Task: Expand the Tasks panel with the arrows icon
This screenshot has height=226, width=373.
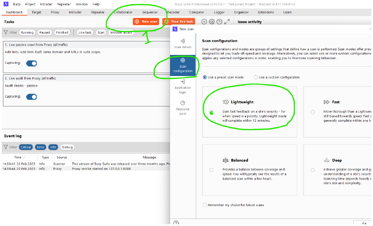Action: (227, 22)
